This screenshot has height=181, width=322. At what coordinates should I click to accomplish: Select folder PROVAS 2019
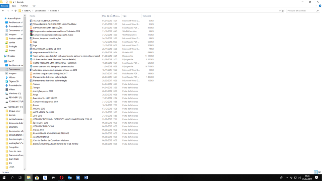click(x=39, y=109)
